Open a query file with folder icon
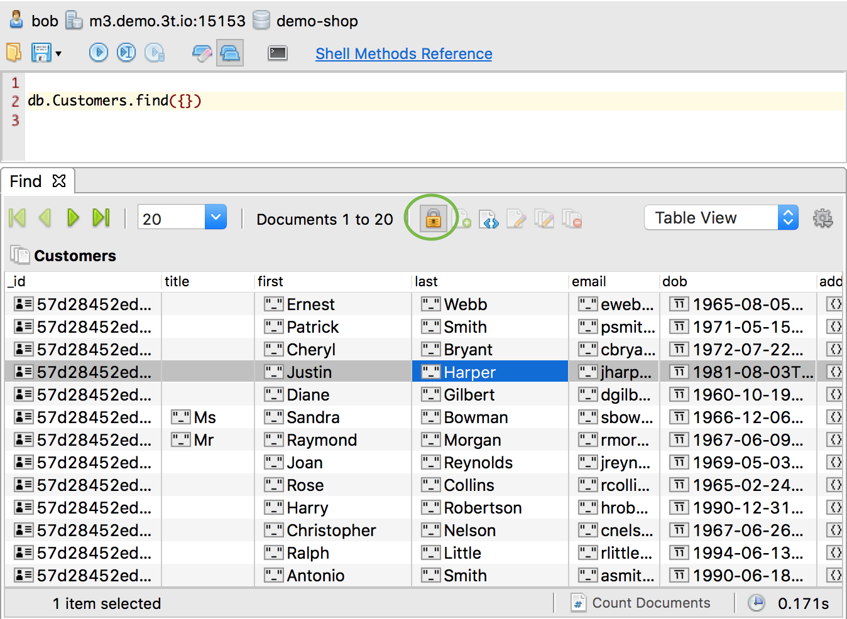Screen dimensions: 847x619 (x=14, y=52)
